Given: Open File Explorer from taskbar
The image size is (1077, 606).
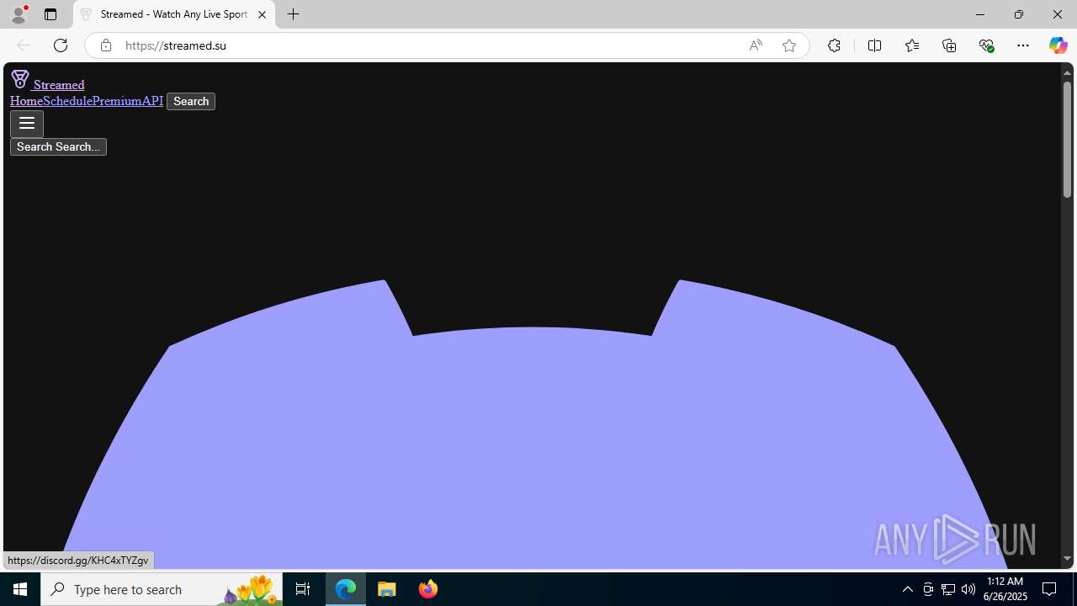Looking at the screenshot, I should 387,589.
